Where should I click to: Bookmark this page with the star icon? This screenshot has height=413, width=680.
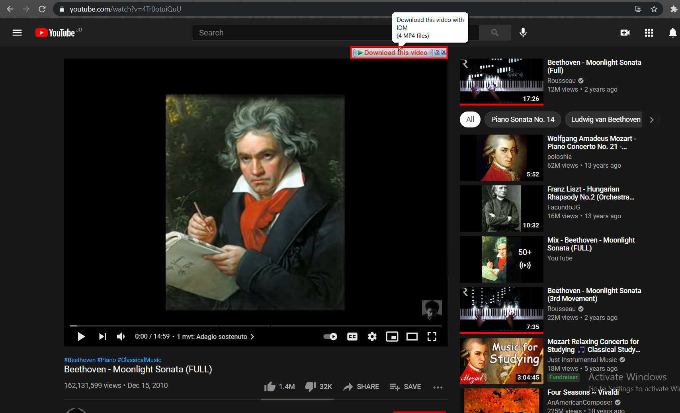[x=654, y=9]
